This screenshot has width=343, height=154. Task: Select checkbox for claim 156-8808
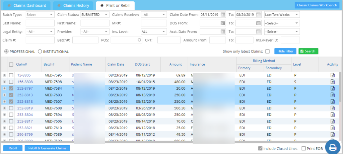pos(11,82)
